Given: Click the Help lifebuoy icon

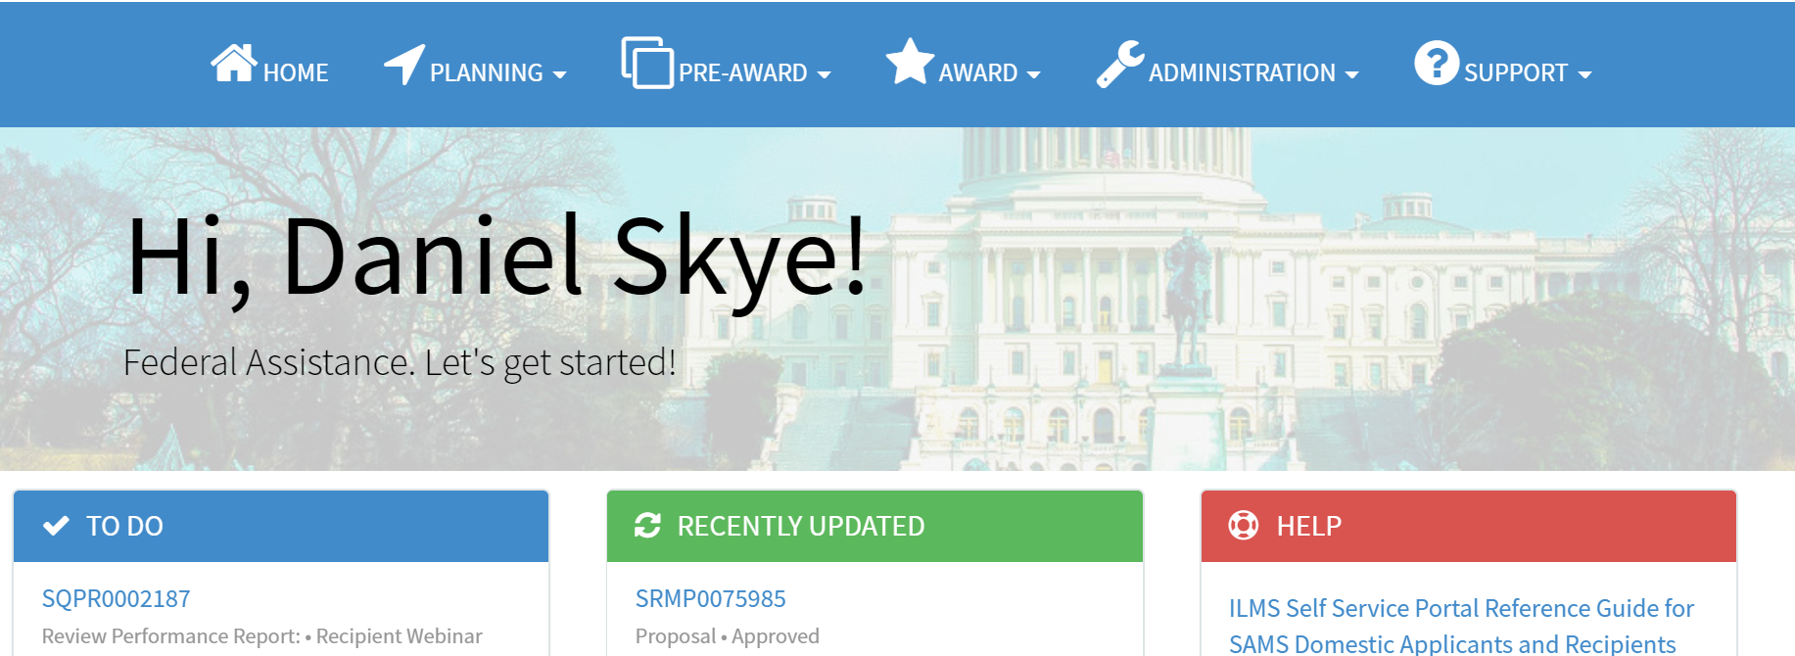Looking at the screenshot, I should pos(1244,526).
